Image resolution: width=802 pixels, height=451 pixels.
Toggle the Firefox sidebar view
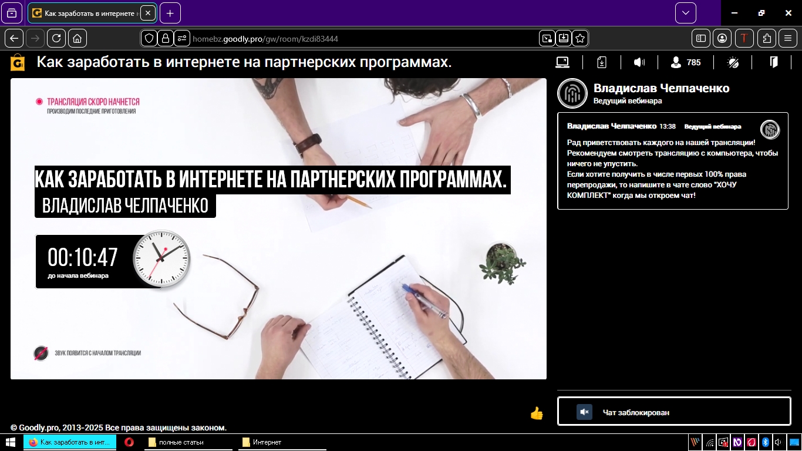click(700, 38)
